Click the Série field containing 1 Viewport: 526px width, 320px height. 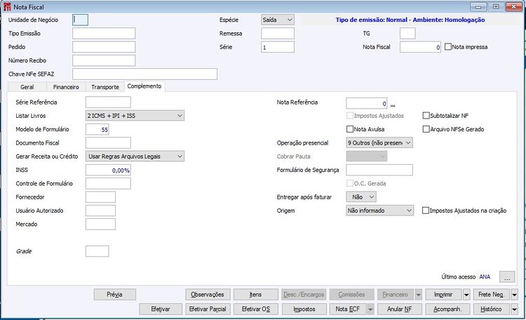coord(278,47)
